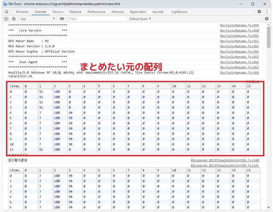The width and height of the screenshot is (273, 212).
Task: Open source link DevToolsManage.js:464
Action: (239, 52)
